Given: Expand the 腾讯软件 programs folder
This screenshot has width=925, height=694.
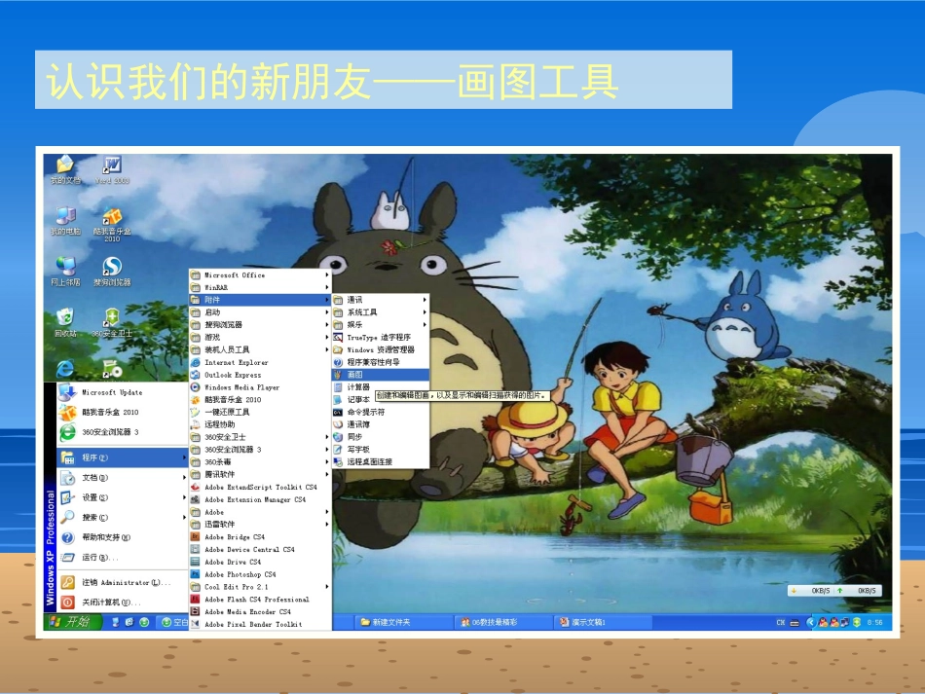Looking at the screenshot, I should tap(260, 475).
